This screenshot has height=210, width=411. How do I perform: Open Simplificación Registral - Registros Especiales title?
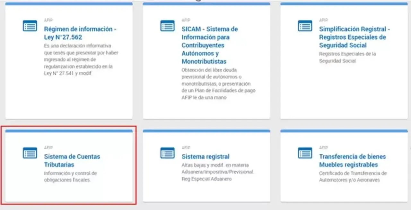354,37
